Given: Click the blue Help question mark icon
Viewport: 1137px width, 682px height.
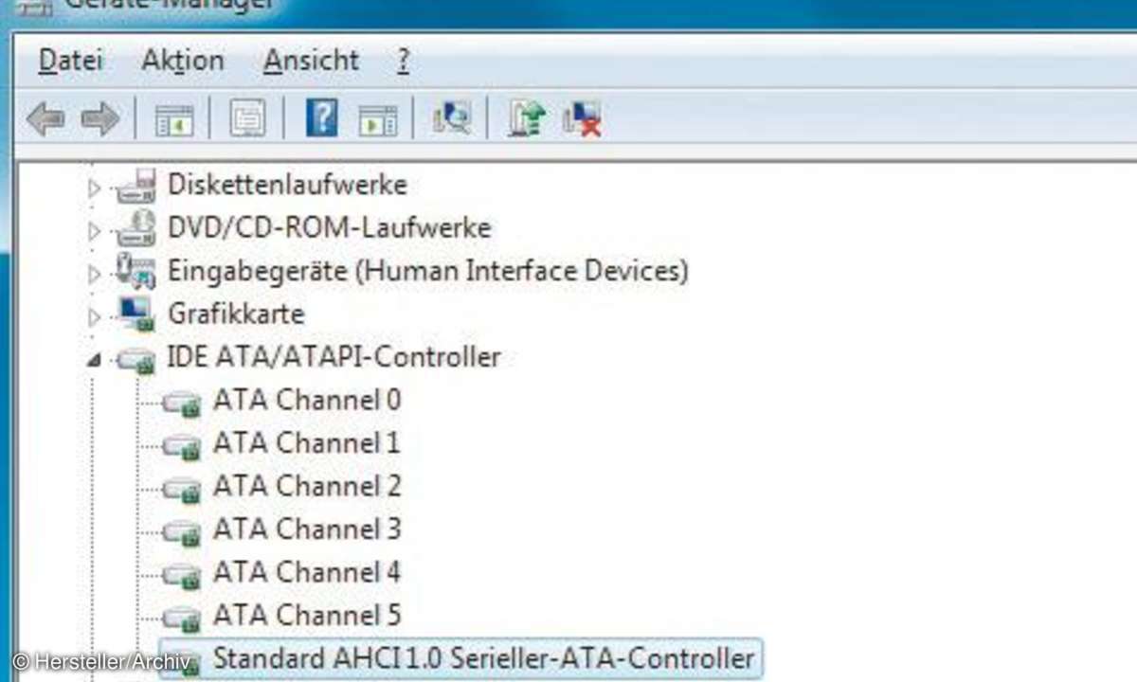Looking at the screenshot, I should click(x=322, y=118).
